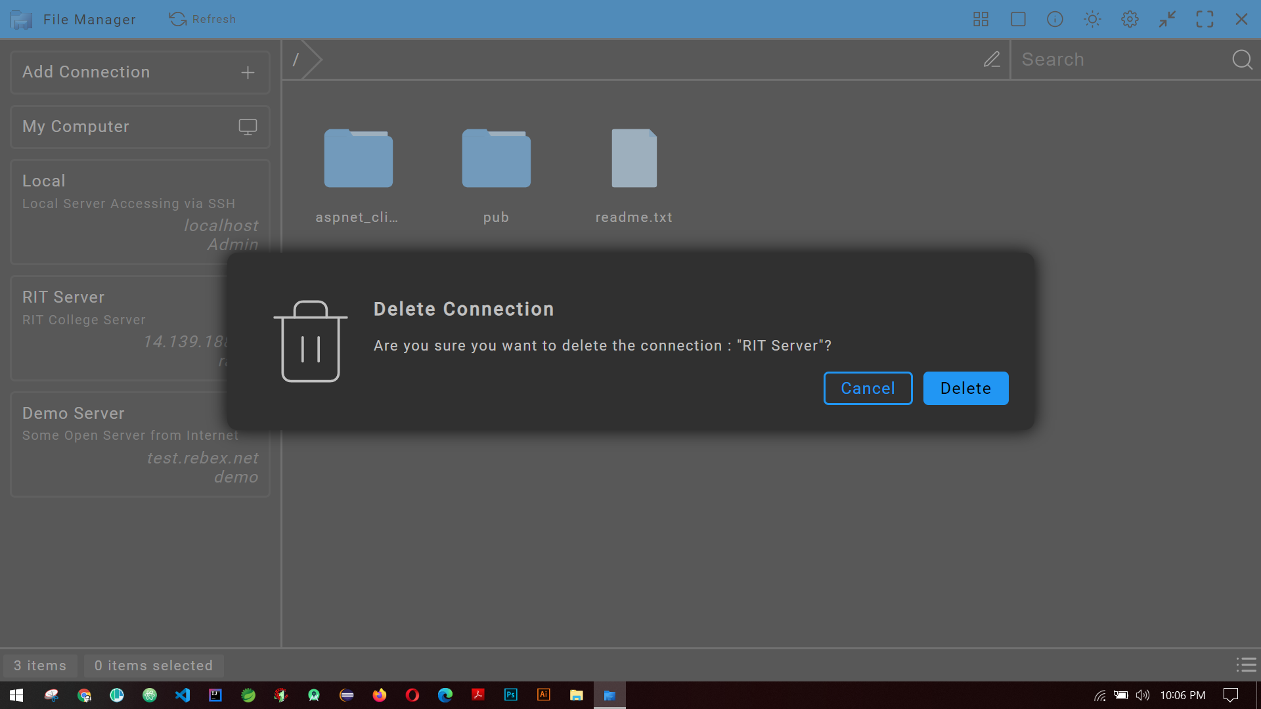This screenshot has width=1261, height=709.
Task: Click the trash icon in the dialog
Action: [x=311, y=341]
